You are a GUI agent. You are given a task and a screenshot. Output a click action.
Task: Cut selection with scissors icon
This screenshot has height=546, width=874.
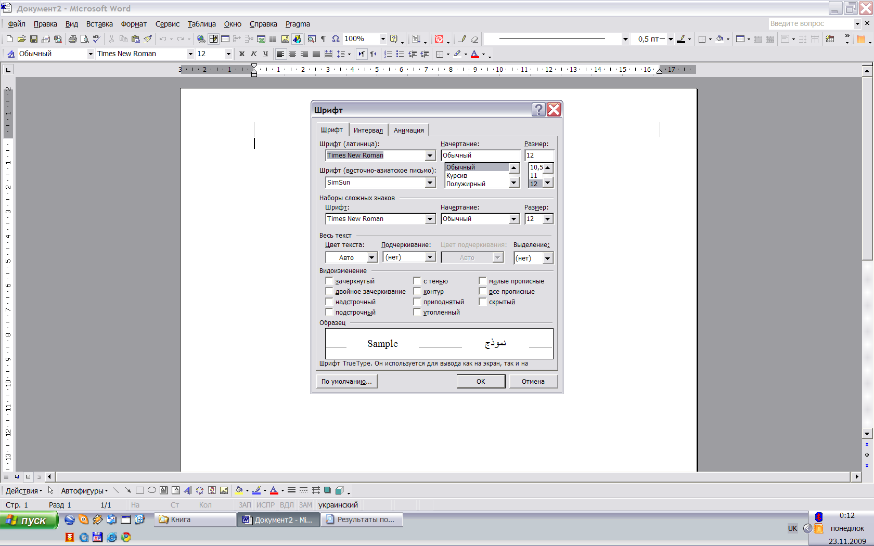coord(111,39)
